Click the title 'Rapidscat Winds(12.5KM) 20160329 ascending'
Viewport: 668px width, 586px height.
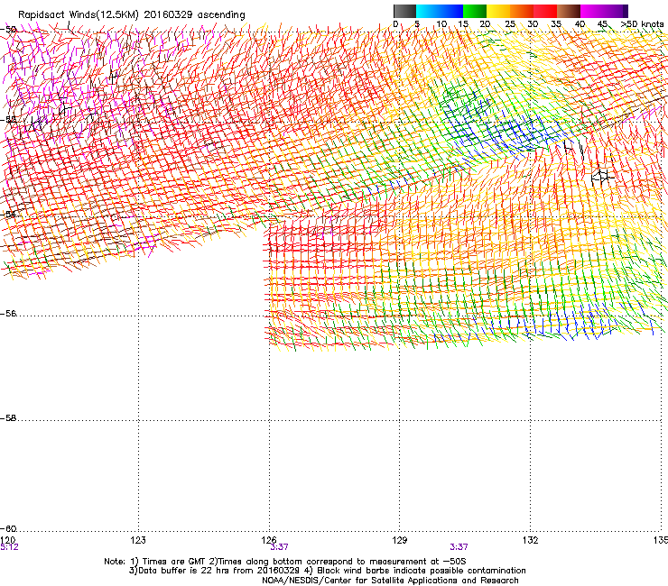coord(132,15)
